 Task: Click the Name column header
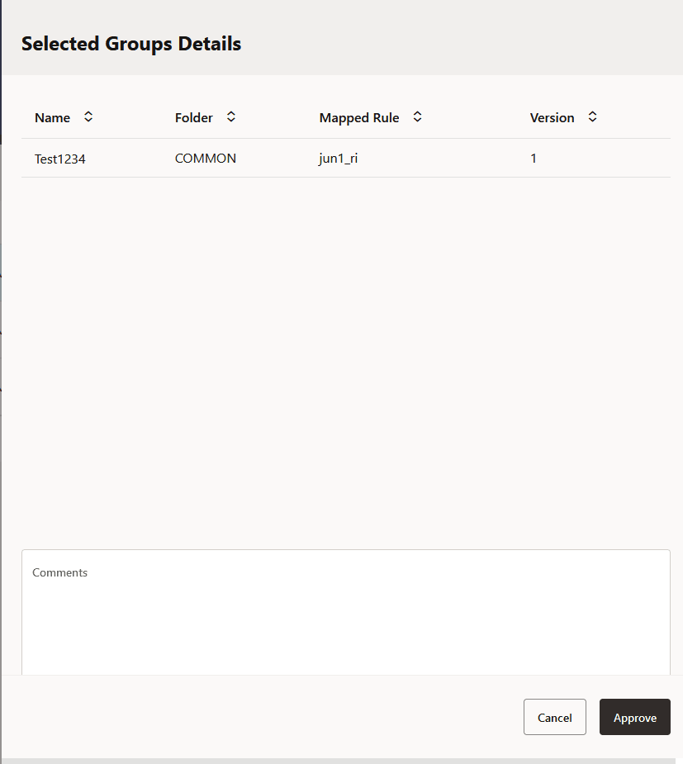(x=53, y=117)
